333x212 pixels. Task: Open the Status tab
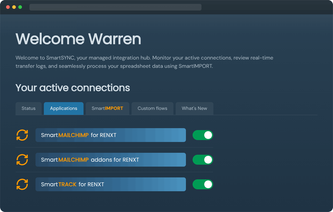tap(29, 108)
